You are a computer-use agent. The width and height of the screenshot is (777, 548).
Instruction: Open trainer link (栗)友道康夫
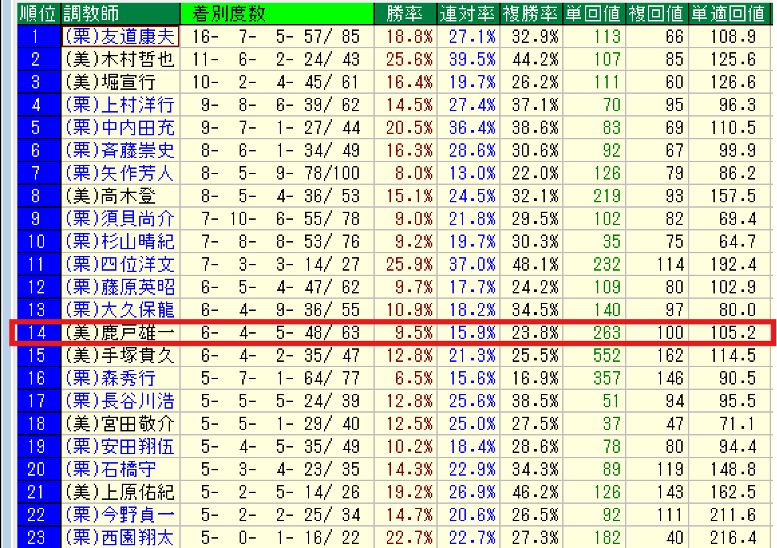coord(120,36)
